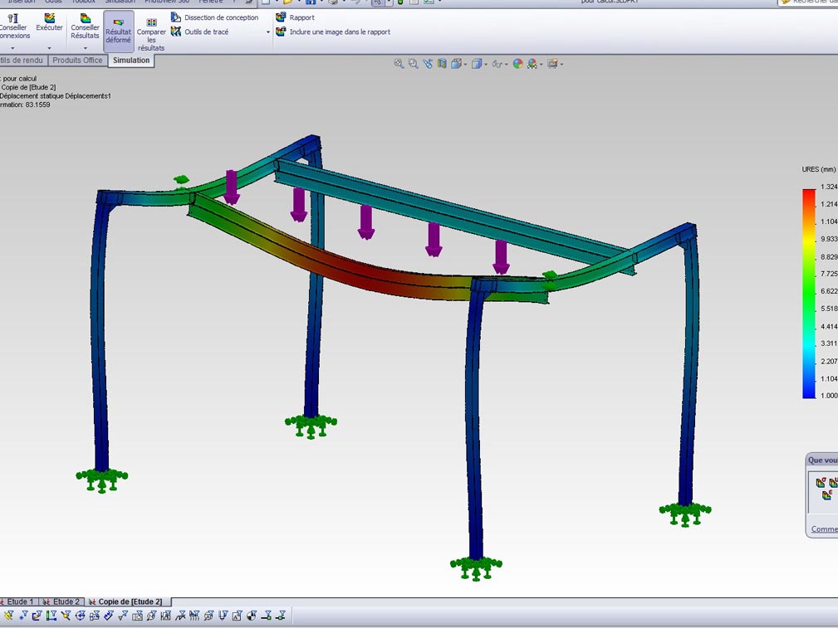Click the small green fixture symbol beside the first load arrow
This screenshot has height=628, width=838.
coord(182,179)
